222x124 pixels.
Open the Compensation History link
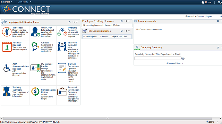click(x=48, y=91)
